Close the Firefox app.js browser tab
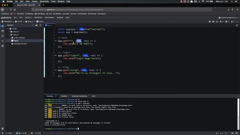 39,5
